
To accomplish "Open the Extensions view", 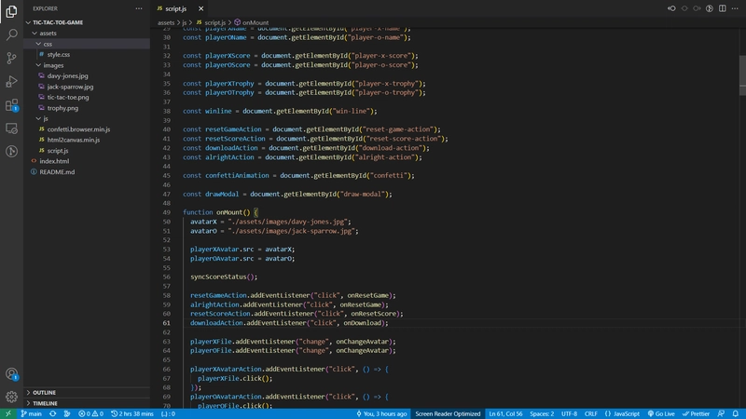I will click(11, 104).
